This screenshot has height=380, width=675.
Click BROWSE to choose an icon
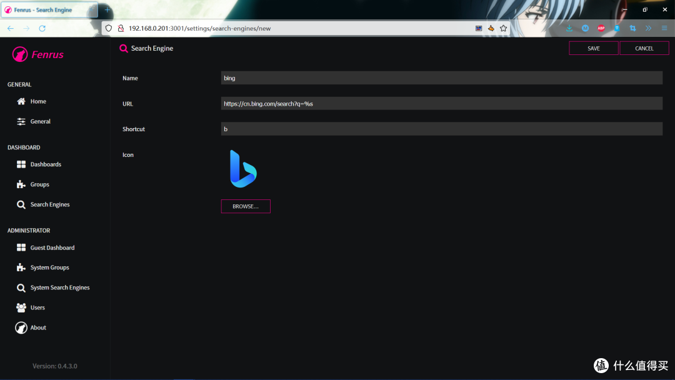click(246, 206)
